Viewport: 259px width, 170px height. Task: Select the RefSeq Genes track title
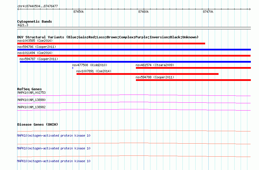pyautogui.click(x=29, y=89)
